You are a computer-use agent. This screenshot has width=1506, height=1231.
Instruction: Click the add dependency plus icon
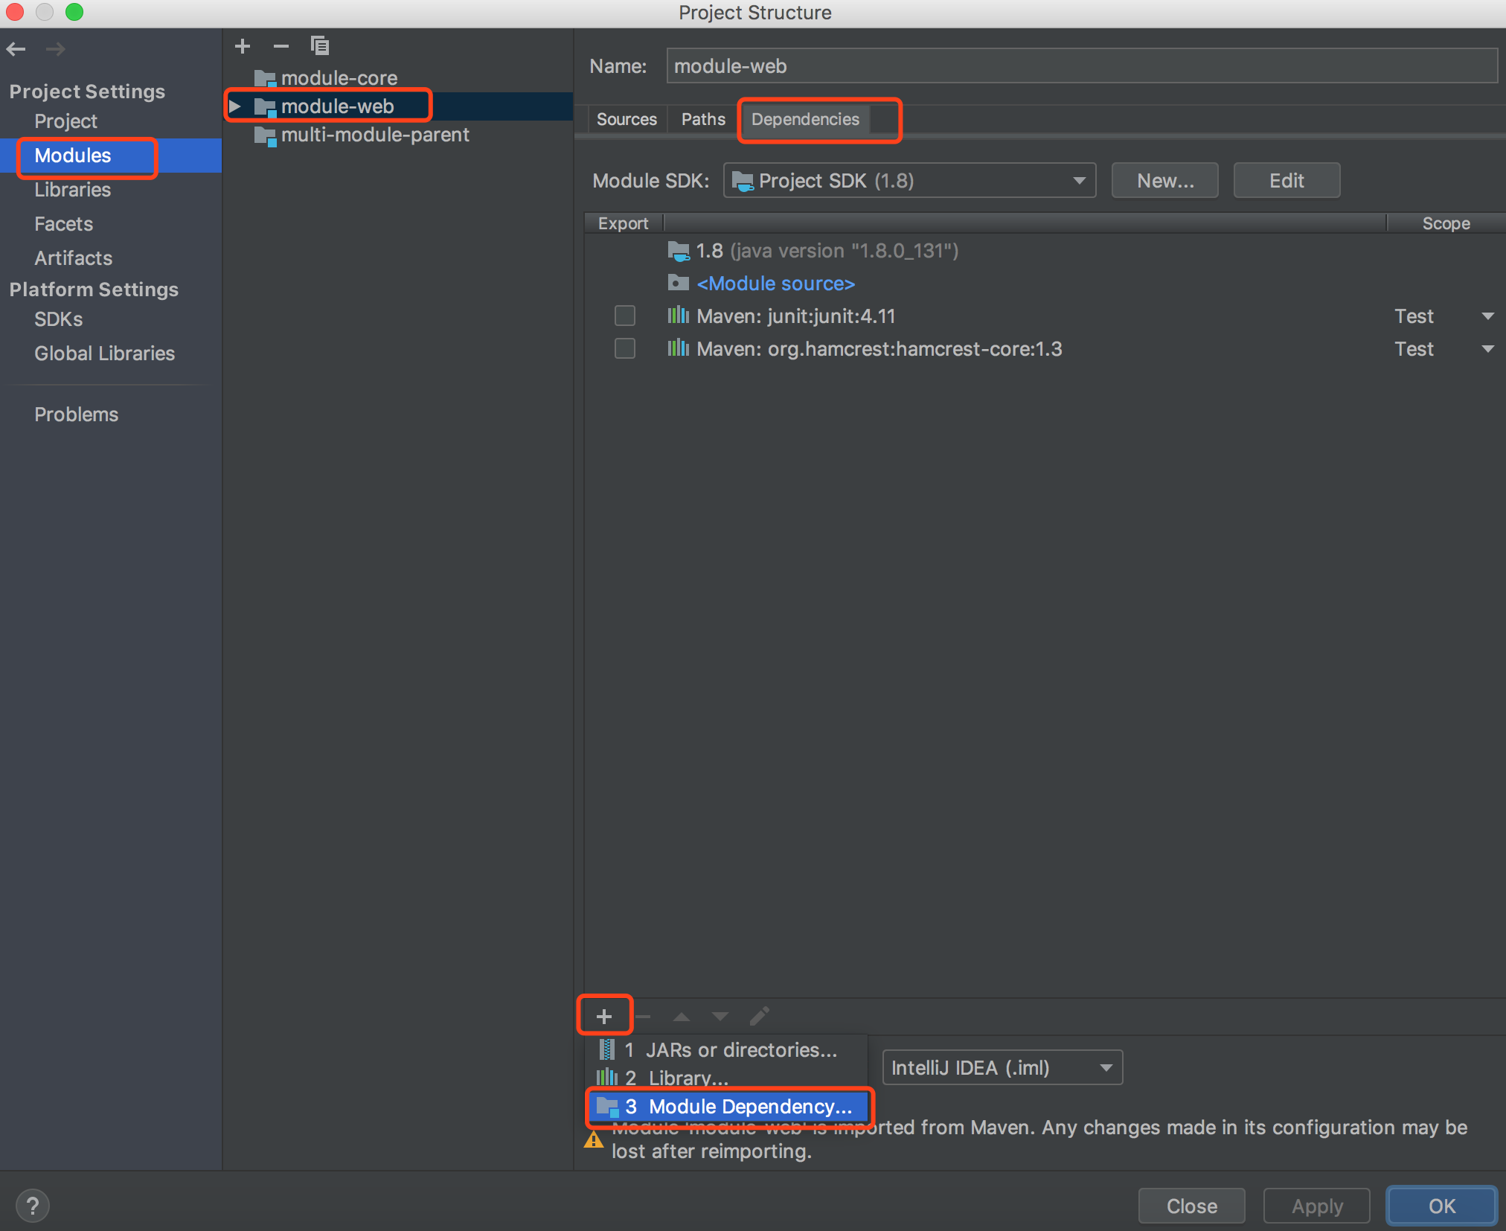point(606,1014)
